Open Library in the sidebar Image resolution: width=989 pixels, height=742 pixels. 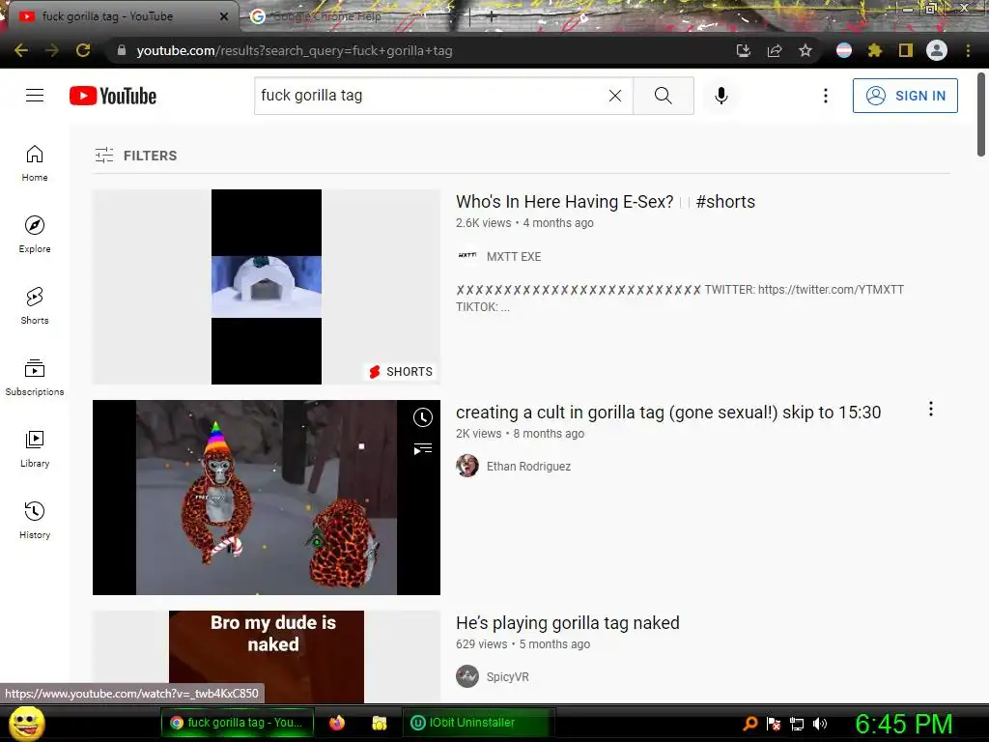(x=35, y=448)
